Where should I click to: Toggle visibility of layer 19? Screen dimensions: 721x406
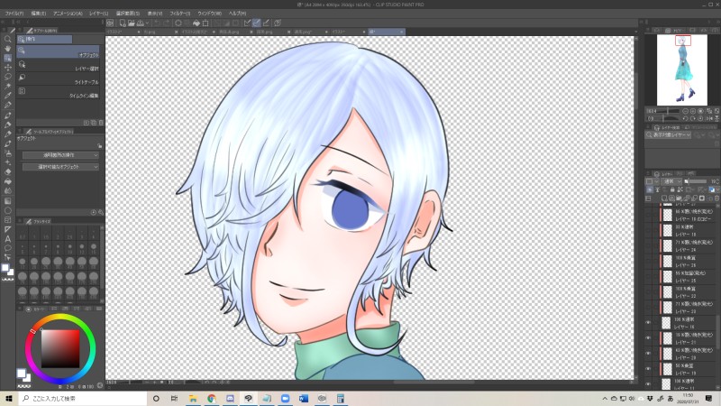[x=648, y=369]
